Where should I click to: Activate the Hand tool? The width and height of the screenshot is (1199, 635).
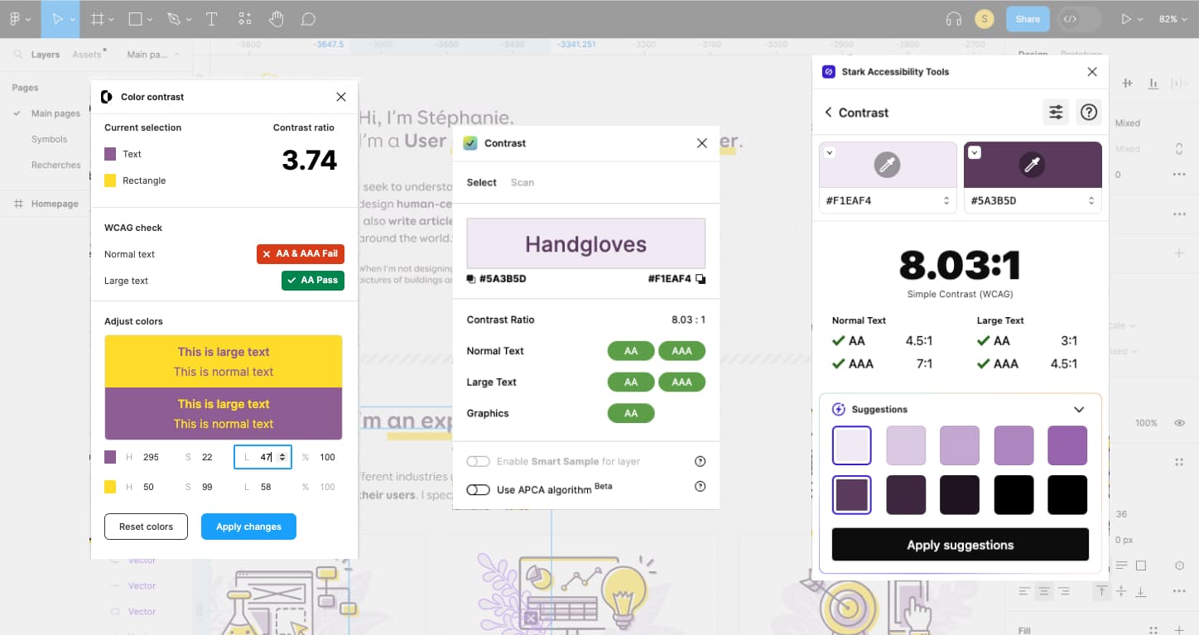(277, 18)
